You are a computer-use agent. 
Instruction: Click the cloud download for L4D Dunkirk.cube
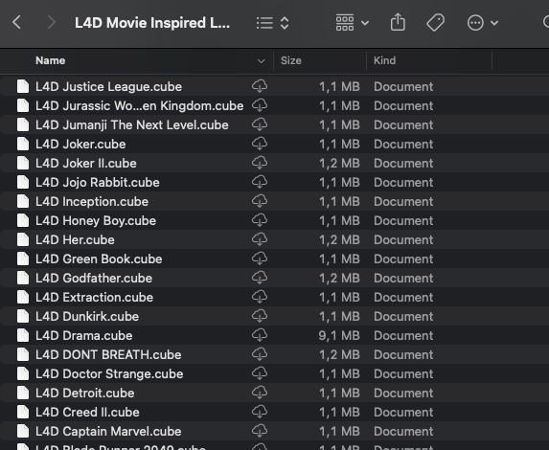(x=260, y=316)
